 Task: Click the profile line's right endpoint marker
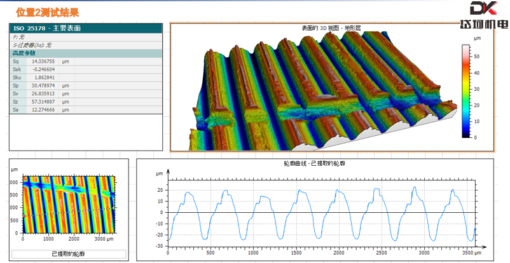pyautogui.click(x=114, y=208)
